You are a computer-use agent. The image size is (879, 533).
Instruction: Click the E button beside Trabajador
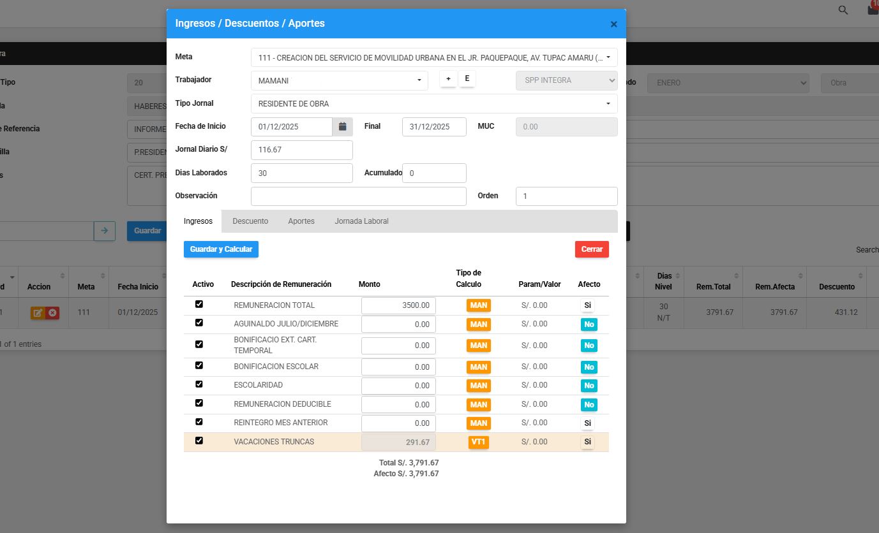[467, 79]
